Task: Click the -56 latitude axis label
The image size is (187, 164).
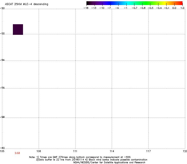Action: point(2,88)
